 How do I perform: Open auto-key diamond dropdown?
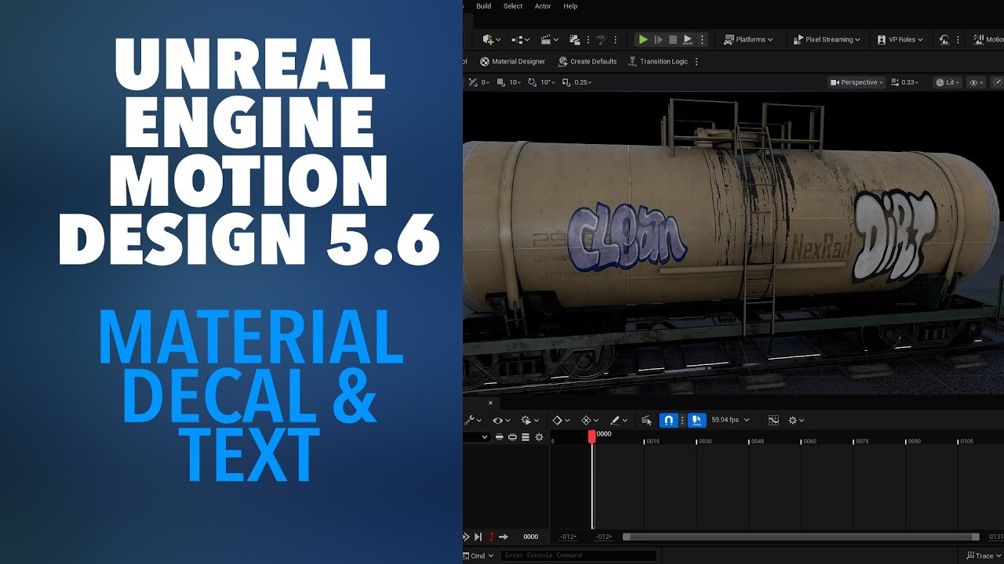[589, 420]
